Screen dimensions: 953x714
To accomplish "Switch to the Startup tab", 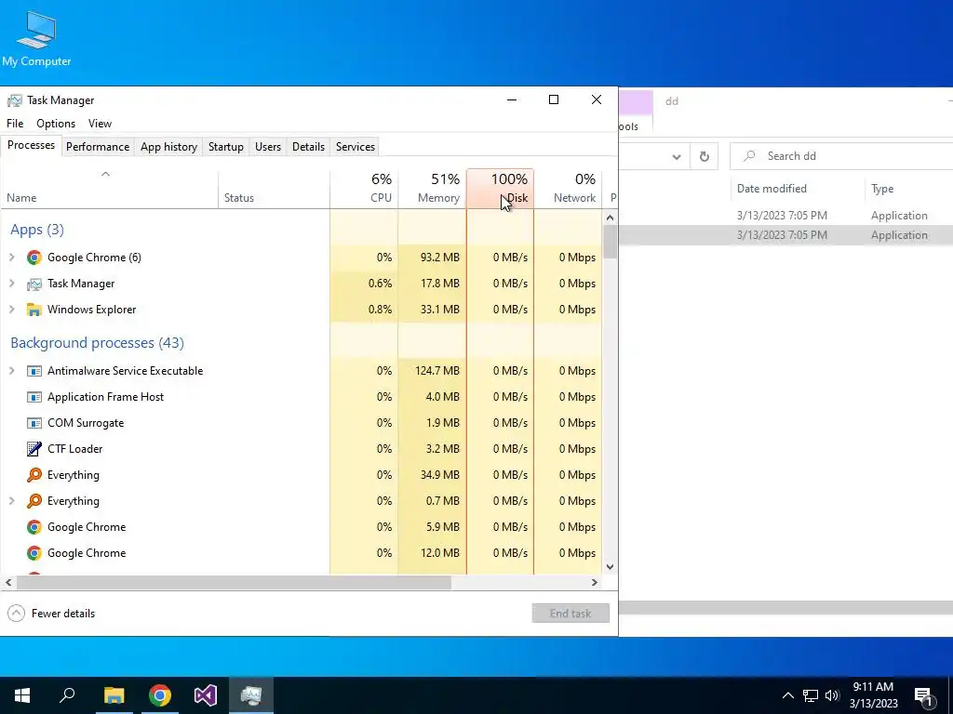I will tap(226, 147).
